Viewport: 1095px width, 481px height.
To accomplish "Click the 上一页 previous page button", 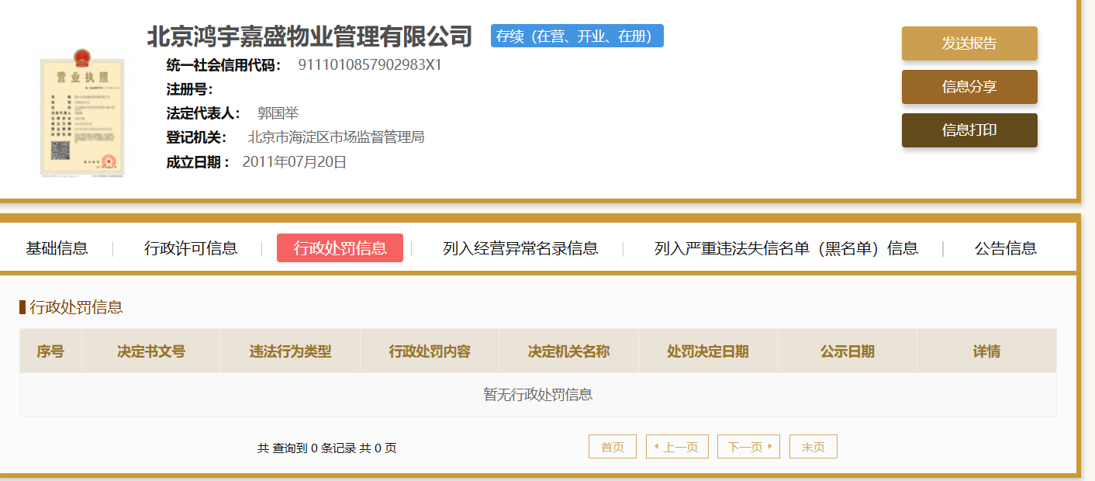I will click(677, 447).
